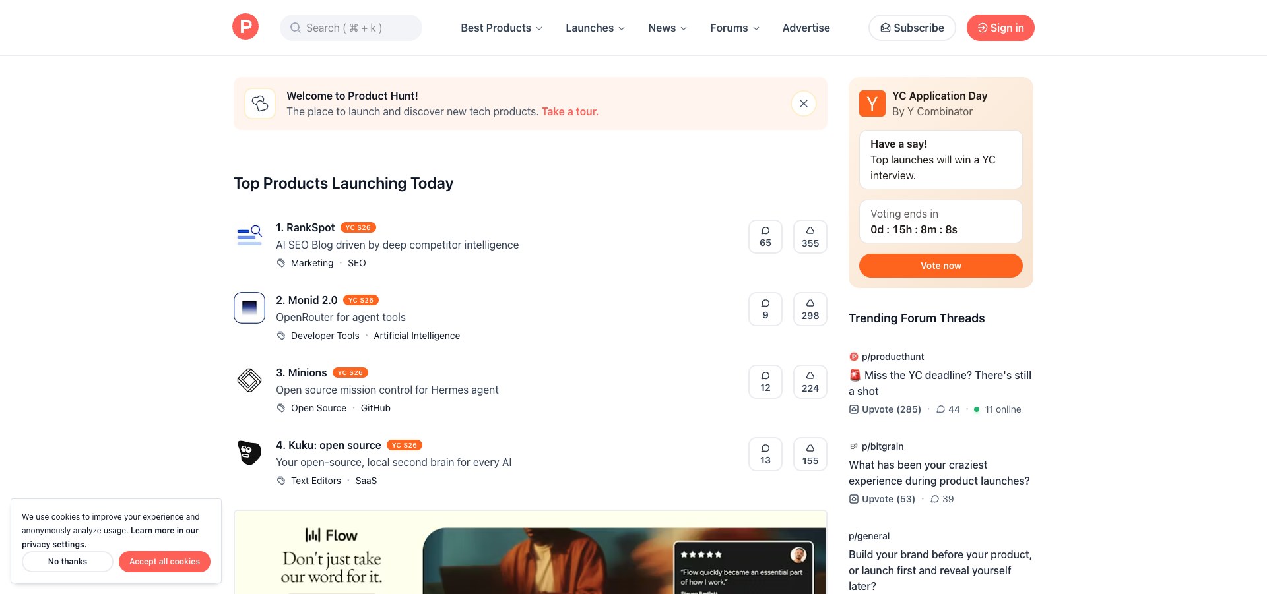This screenshot has height=594, width=1267.
Task: Open the Minions product title
Action: [x=301, y=372]
